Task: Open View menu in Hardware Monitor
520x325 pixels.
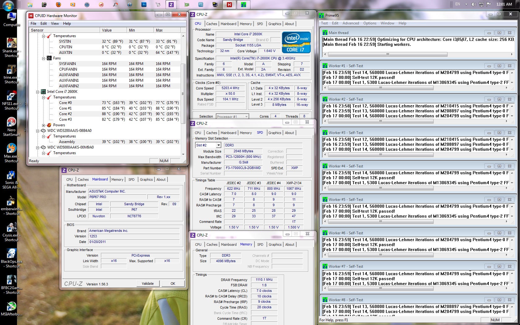Action: [x=55, y=24]
